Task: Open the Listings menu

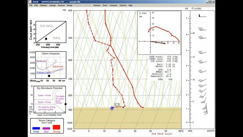Action: tap(52, 5)
